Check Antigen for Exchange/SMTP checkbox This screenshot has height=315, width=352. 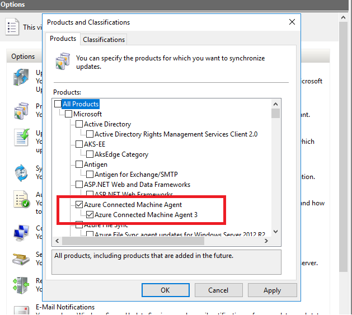(90, 175)
